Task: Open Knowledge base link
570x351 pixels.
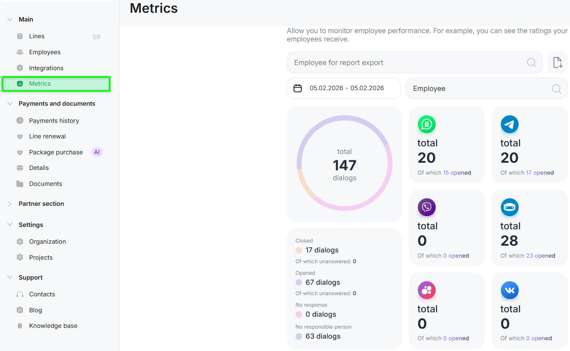Action: click(53, 326)
